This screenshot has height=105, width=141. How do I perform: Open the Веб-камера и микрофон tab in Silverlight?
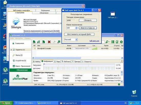pyautogui.click(x=22, y=10)
